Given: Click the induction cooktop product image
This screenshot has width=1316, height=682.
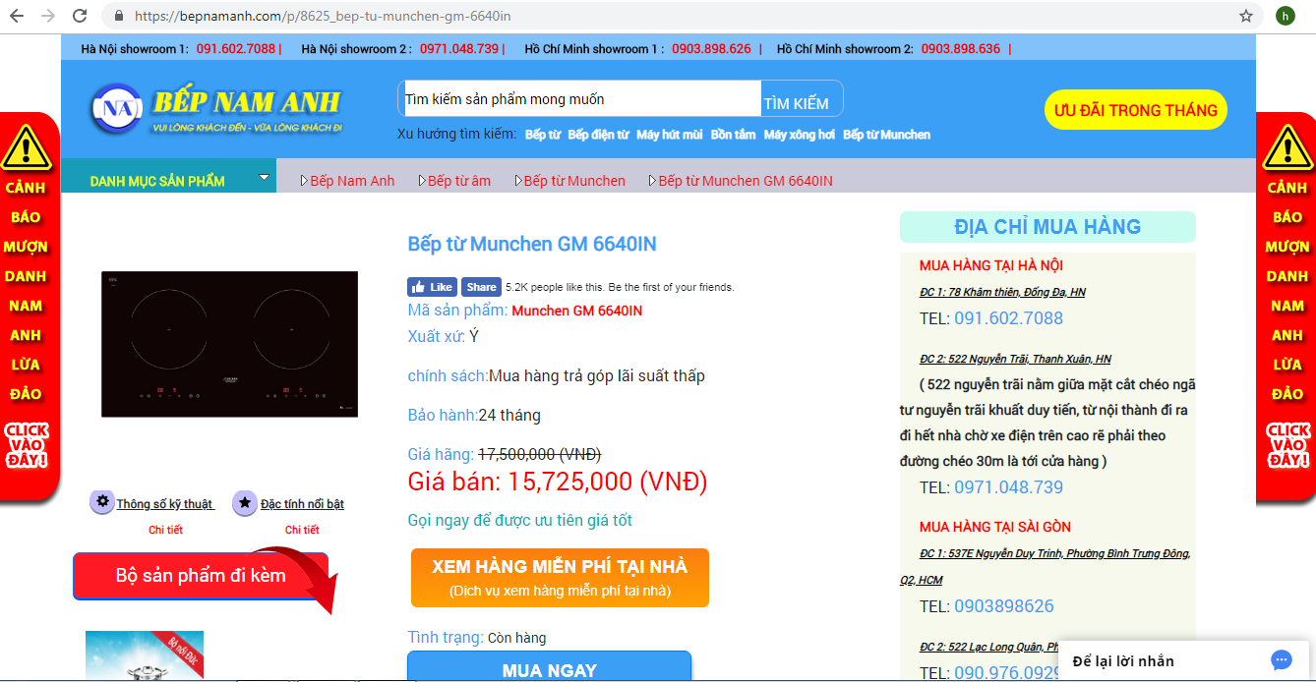Looking at the screenshot, I should click(229, 344).
